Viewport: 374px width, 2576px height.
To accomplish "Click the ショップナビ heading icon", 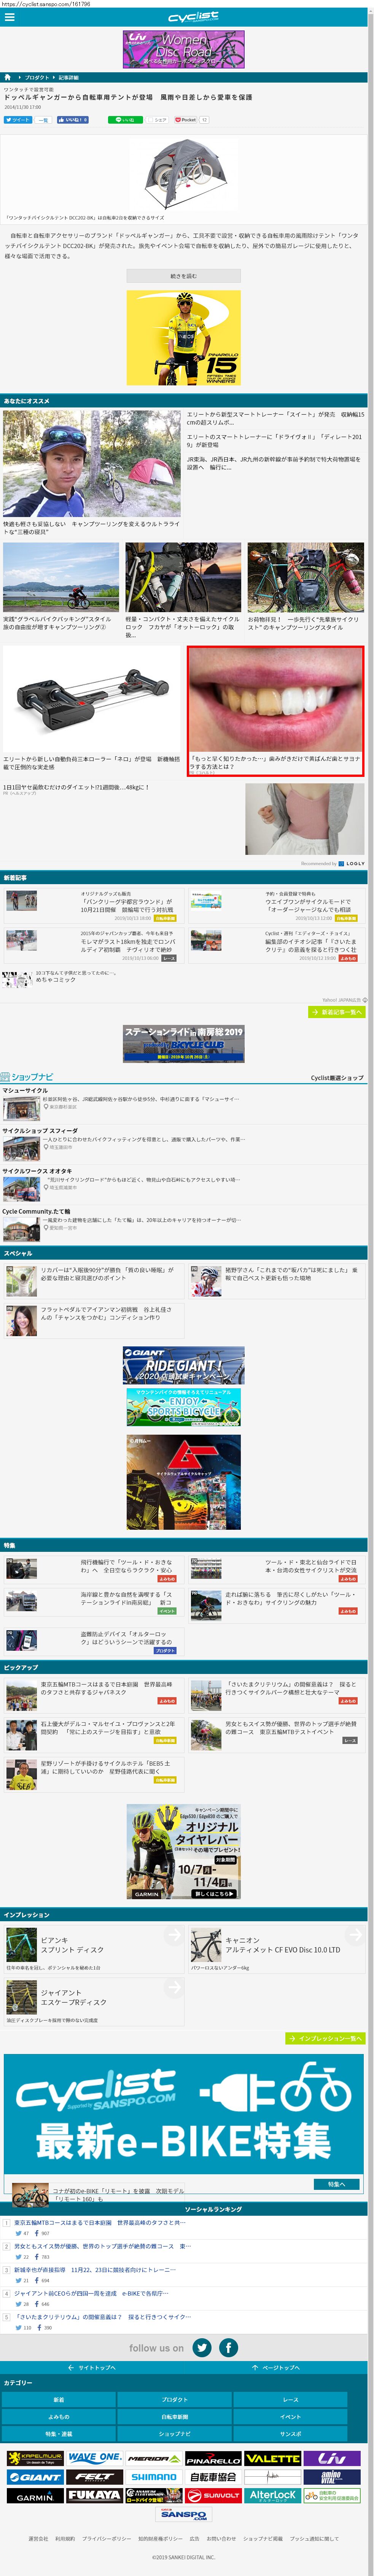I will pyautogui.click(x=5, y=1077).
